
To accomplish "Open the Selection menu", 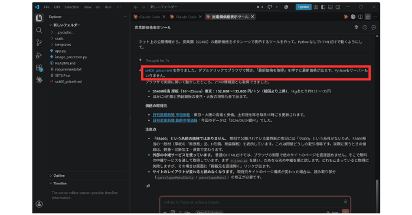I will tap(72, 7).
